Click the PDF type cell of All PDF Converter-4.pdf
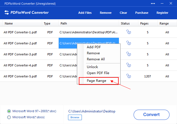 tap(50, 66)
